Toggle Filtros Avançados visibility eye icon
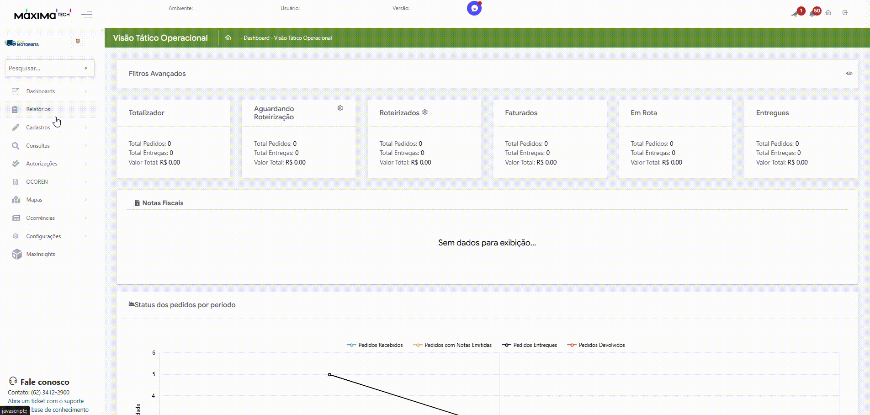The image size is (870, 415). point(849,74)
